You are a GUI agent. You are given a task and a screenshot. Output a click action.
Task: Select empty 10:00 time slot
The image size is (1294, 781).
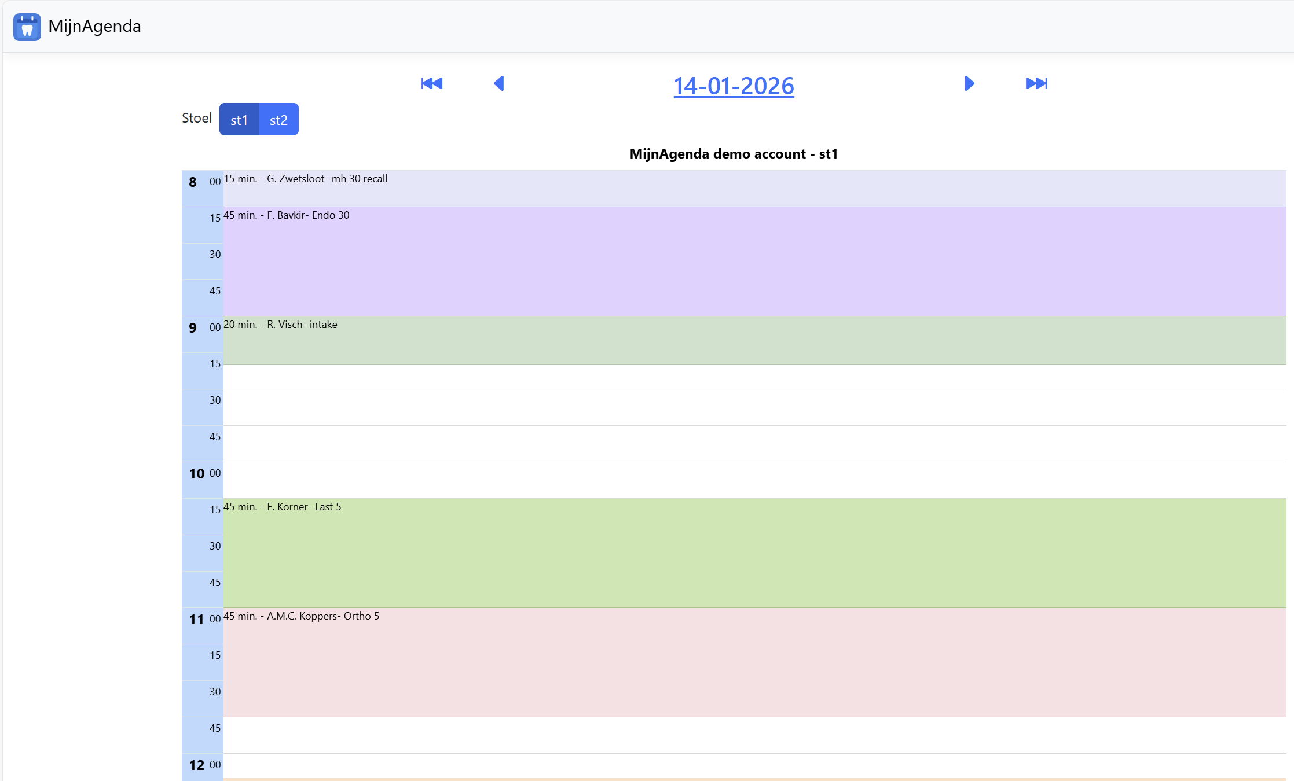[x=753, y=480]
